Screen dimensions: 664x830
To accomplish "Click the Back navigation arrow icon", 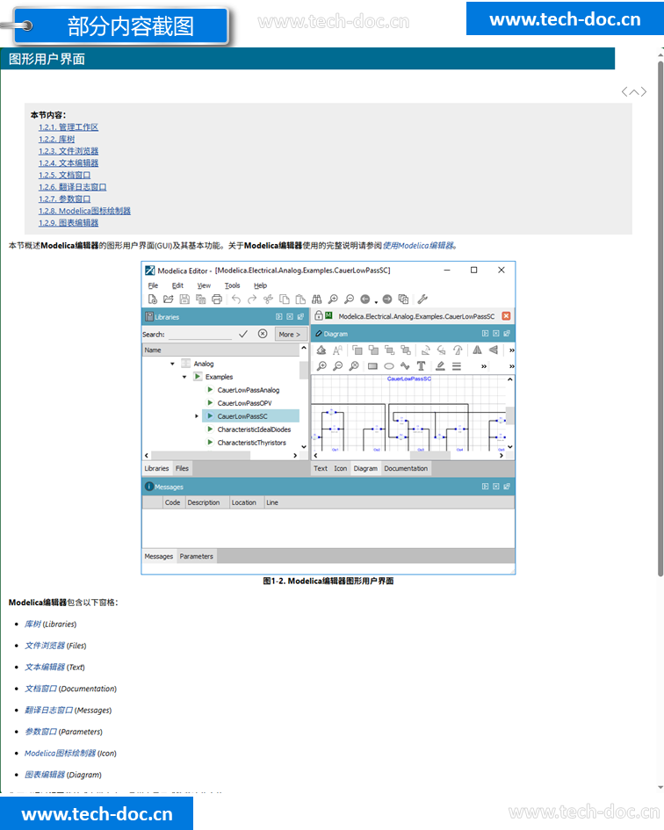I will [x=364, y=300].
